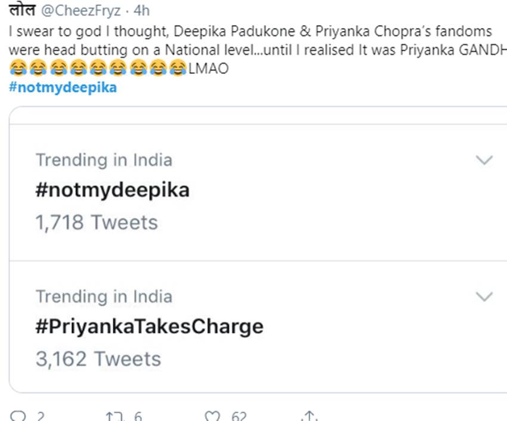
Task: Click the row of laughing emojis
Action: point(98,69)
